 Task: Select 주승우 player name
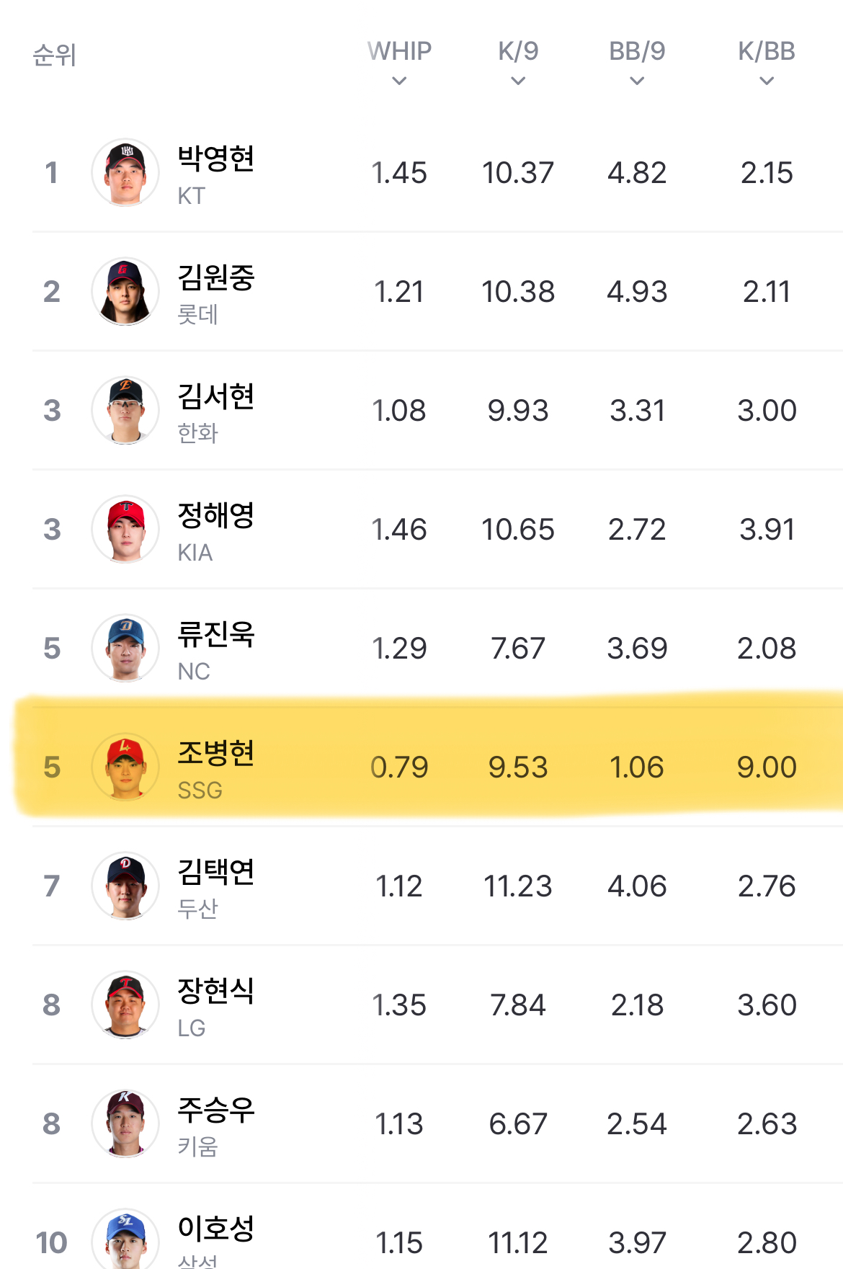pos(216,1110)
